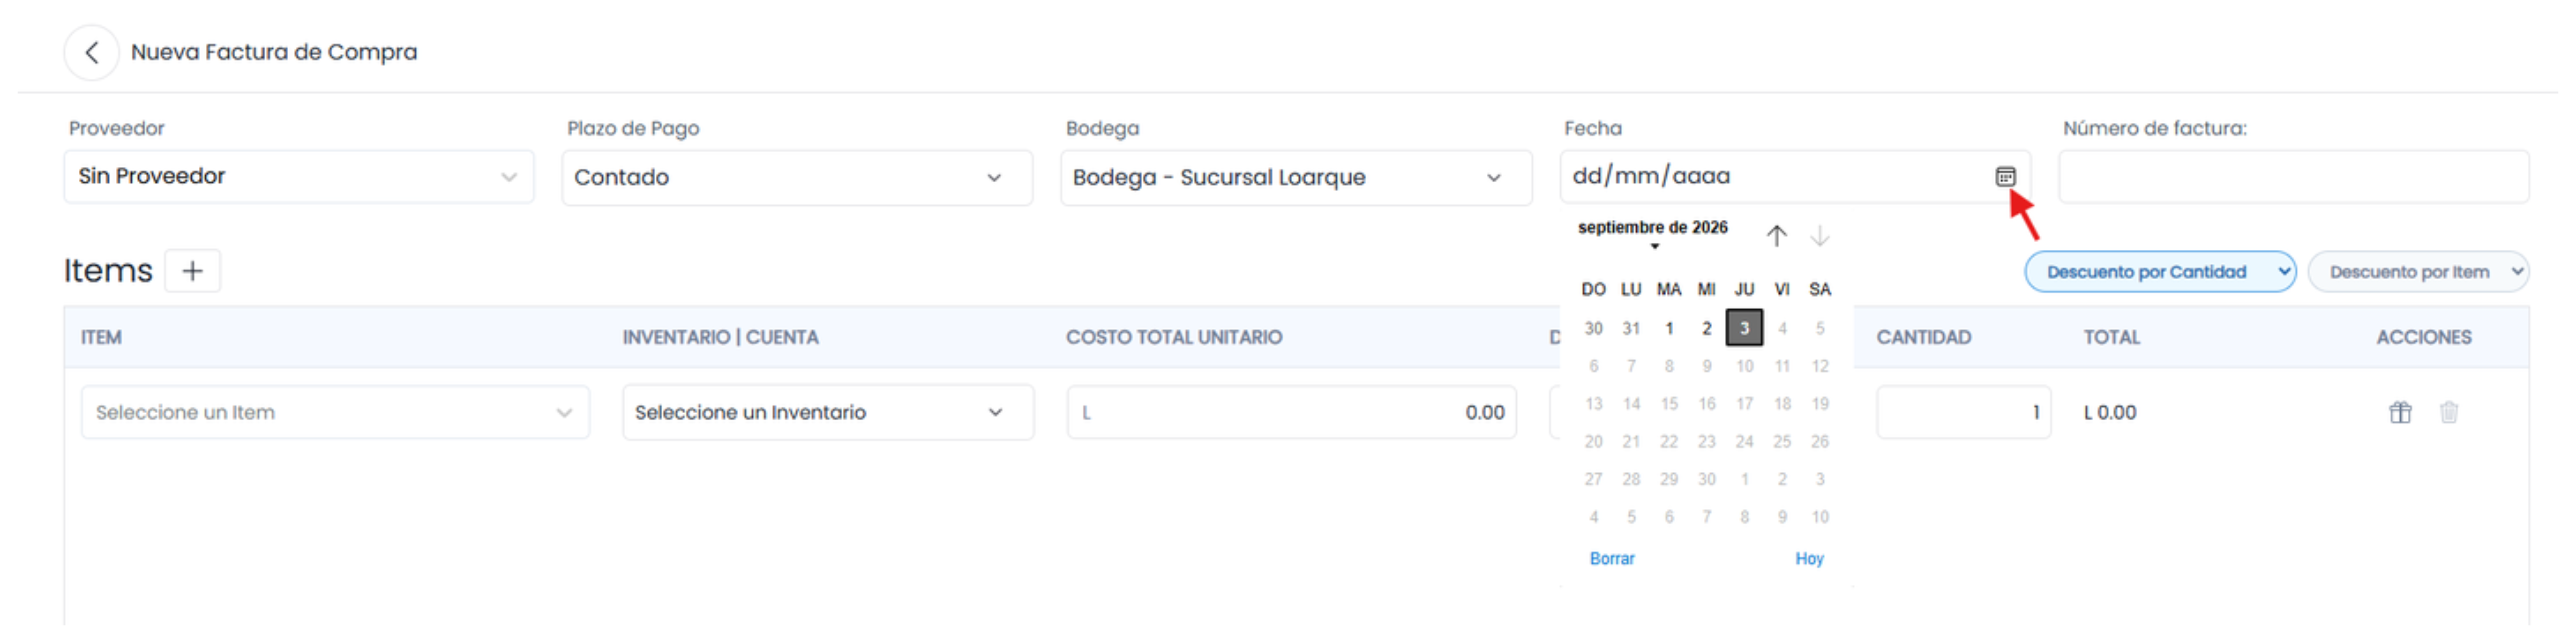Select day 3 highlighted in calendar
The height and width of the screenshot is (643, 2576).
pyautogui.click(x=1744, y=328)
